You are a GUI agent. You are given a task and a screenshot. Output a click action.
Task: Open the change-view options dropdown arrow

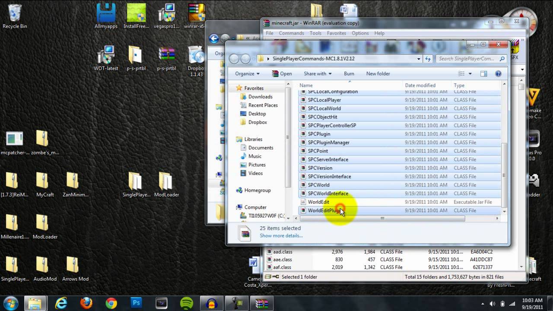click(x=470, y=73)
